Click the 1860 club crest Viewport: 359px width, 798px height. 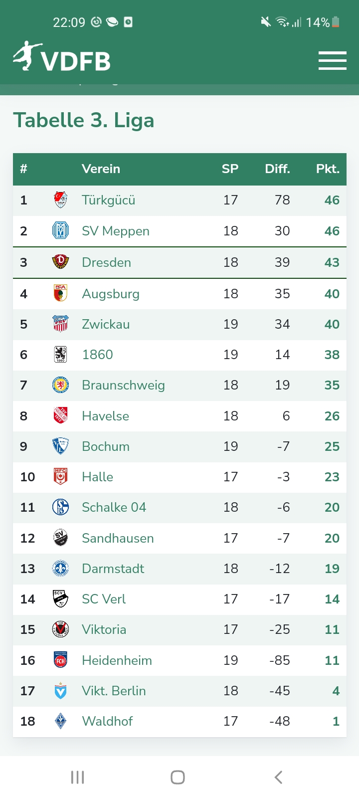point(60,355)
